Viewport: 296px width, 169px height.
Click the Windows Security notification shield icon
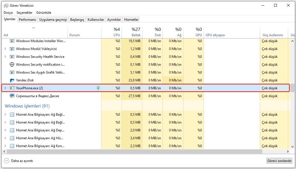[12, 65]
